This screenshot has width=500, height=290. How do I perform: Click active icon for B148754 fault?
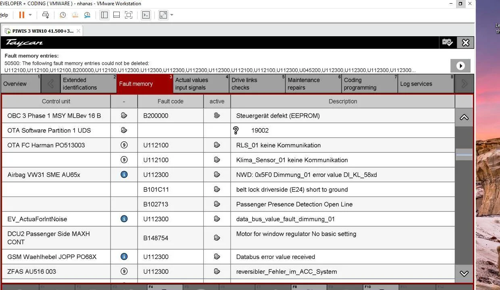(x=217, y=238)
